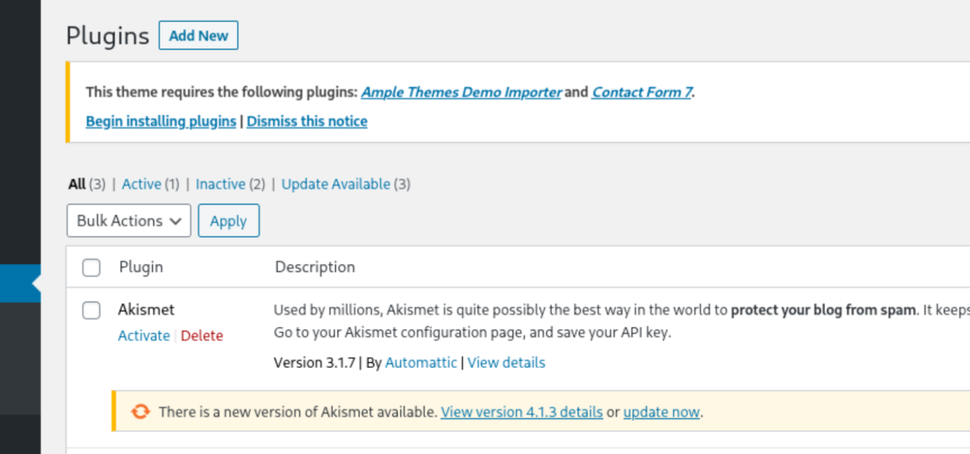Screen dimensions: 970x454
Task: Activate the Akismet plugin
Action: tap(144, 336)
